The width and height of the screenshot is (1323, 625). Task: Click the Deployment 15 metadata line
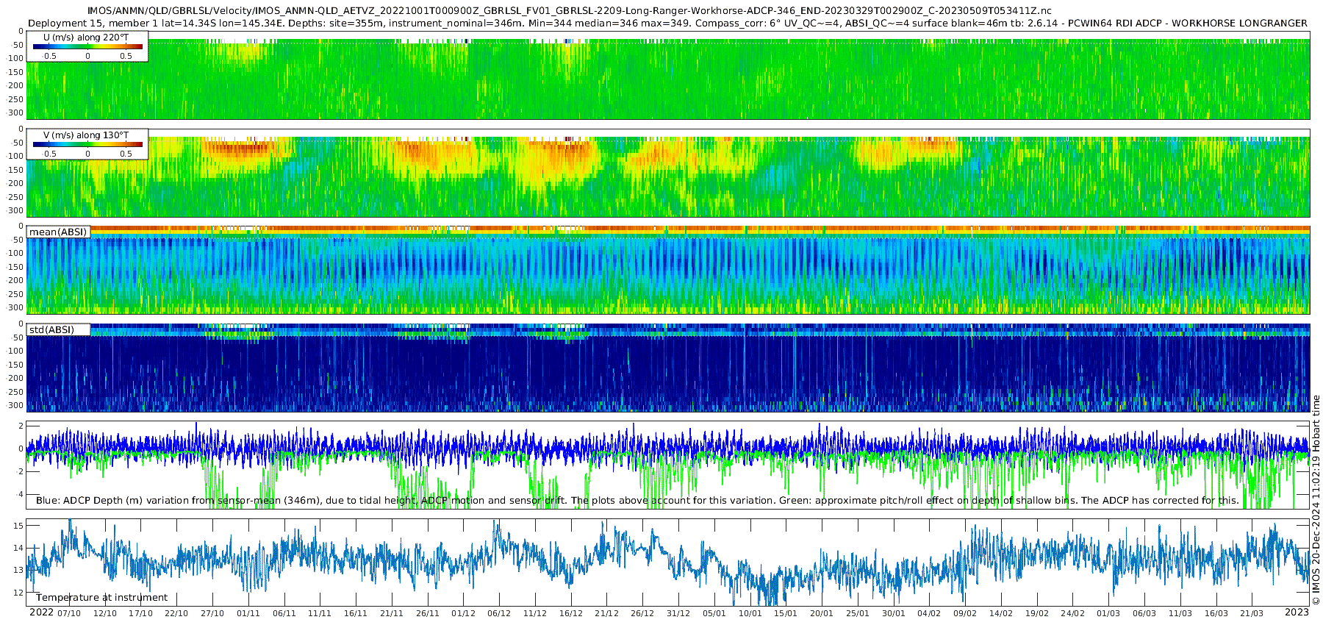667,23
